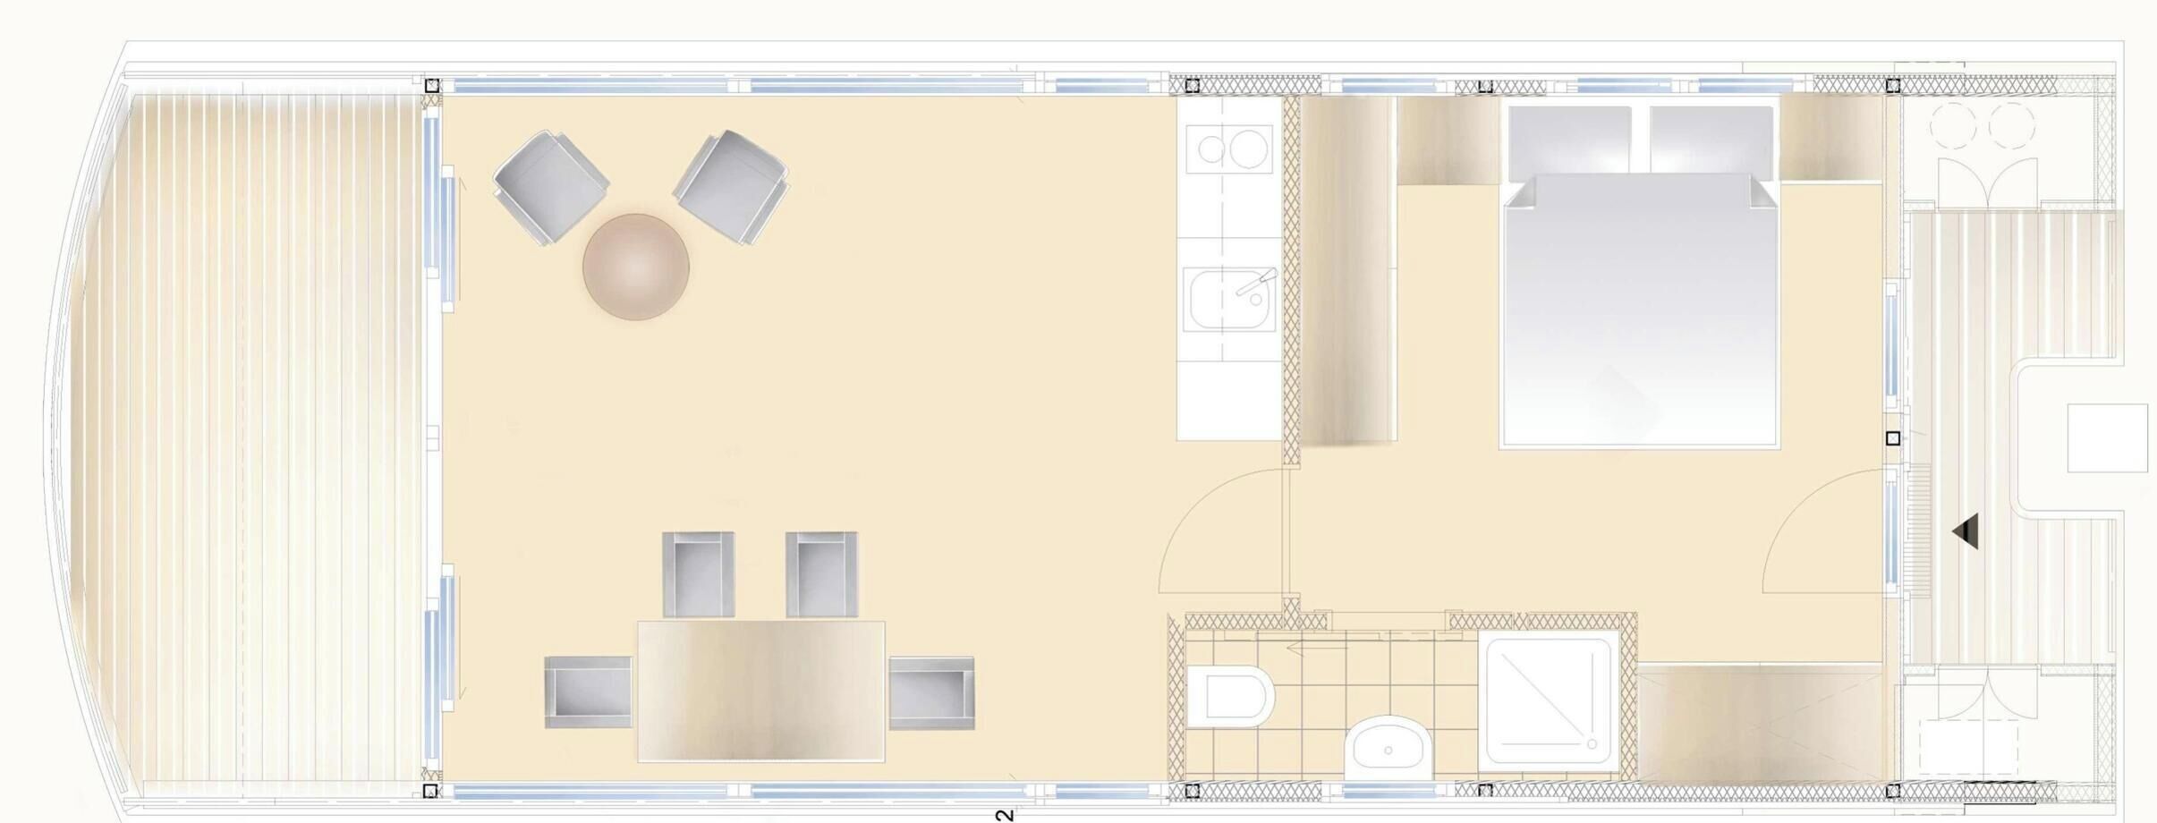Click the round coffee table
This screenshot has width=2157, height=823.
point(635,267)
